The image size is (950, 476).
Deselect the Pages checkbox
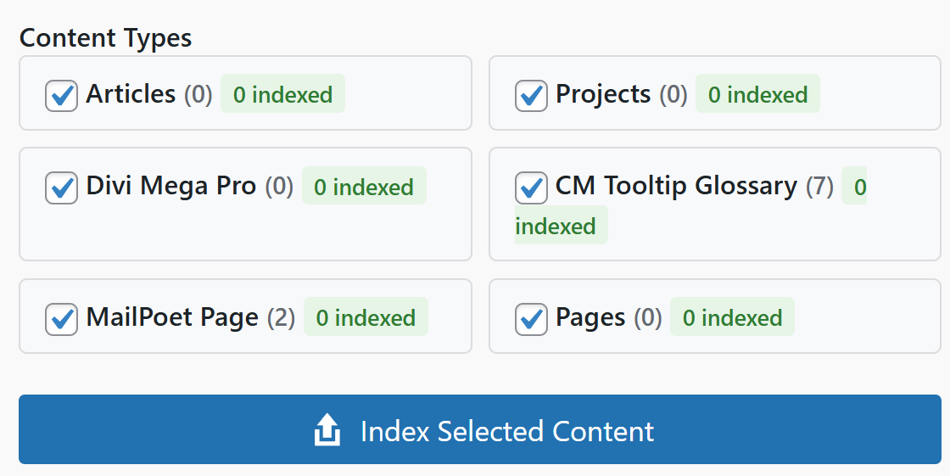531,319
